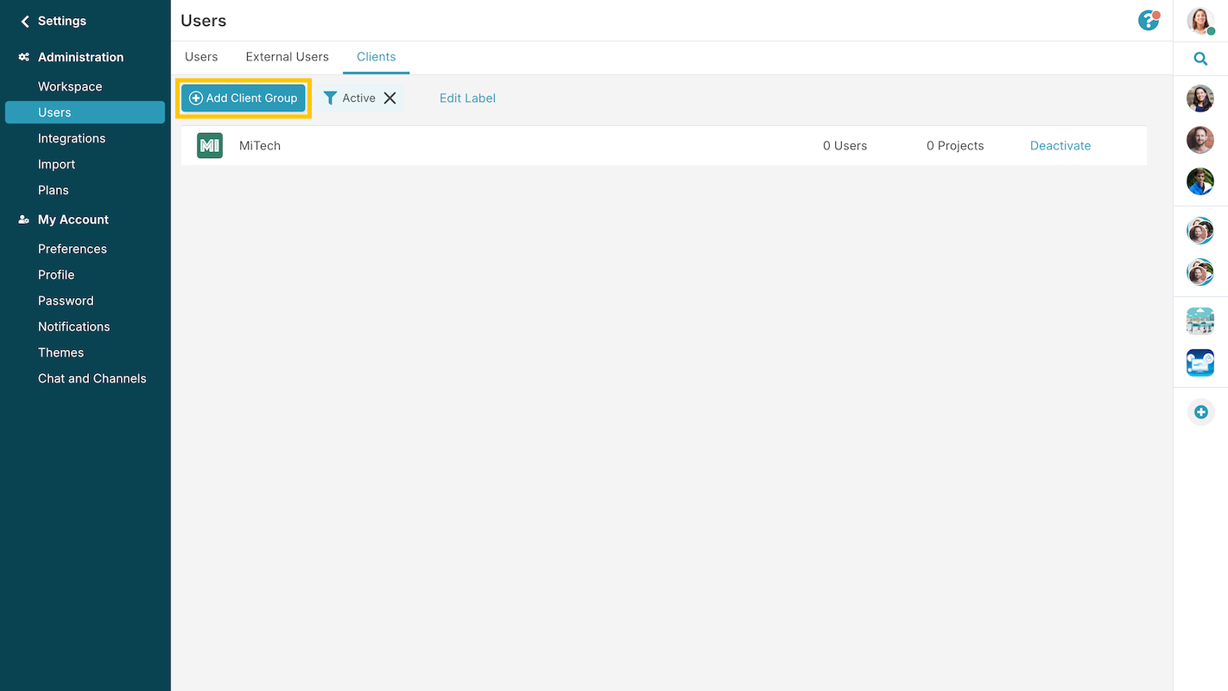Open your profile avatar at top right
The image size is (1228, 691).
pyautogui.click(x=1200, y=21)
